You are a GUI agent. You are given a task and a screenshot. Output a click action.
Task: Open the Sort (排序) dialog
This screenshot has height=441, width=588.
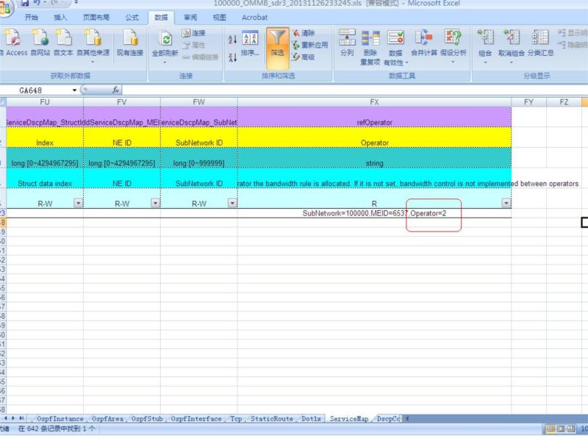(x=250, y=43)
